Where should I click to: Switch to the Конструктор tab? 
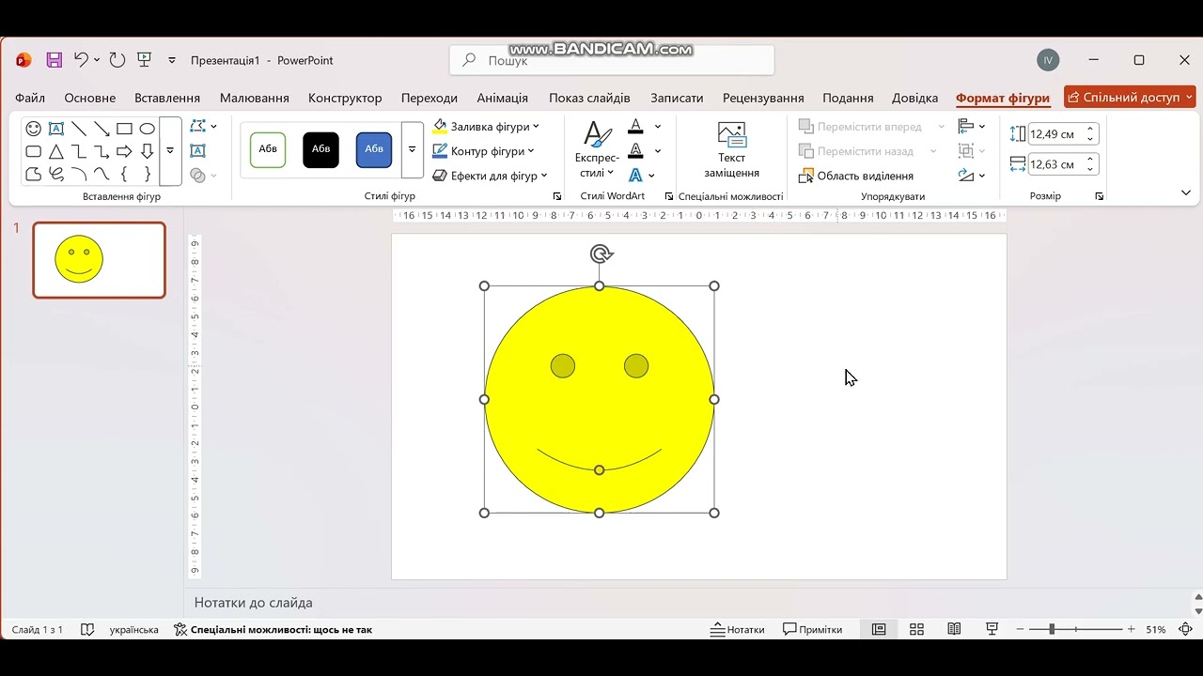click(345, 98)
